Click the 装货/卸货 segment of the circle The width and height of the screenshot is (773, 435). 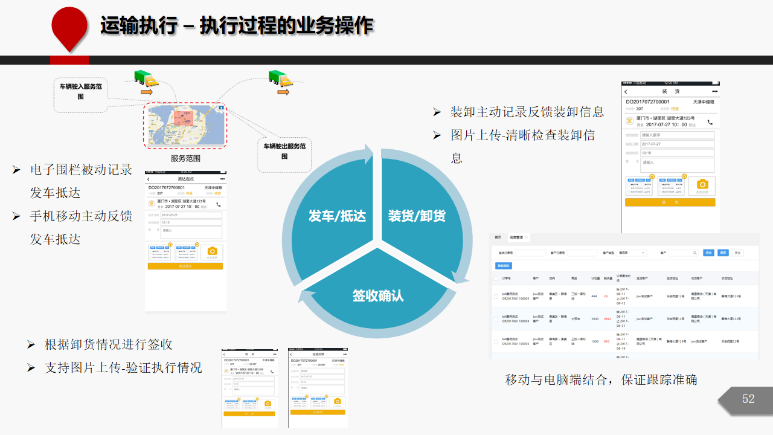(x=417, y=216)
